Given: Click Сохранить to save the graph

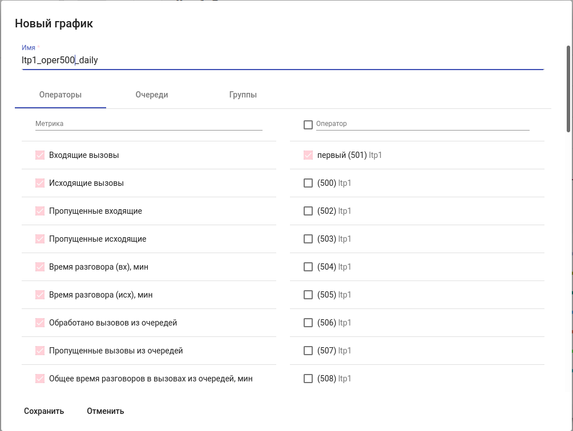Looking at the screenshot, I should 44,411.
